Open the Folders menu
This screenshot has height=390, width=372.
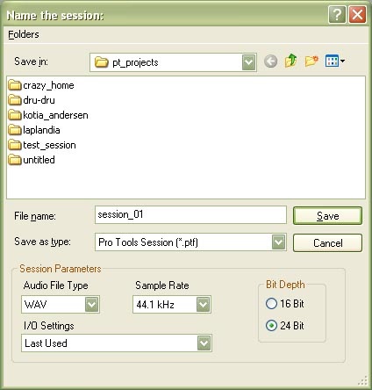point(24,34)
